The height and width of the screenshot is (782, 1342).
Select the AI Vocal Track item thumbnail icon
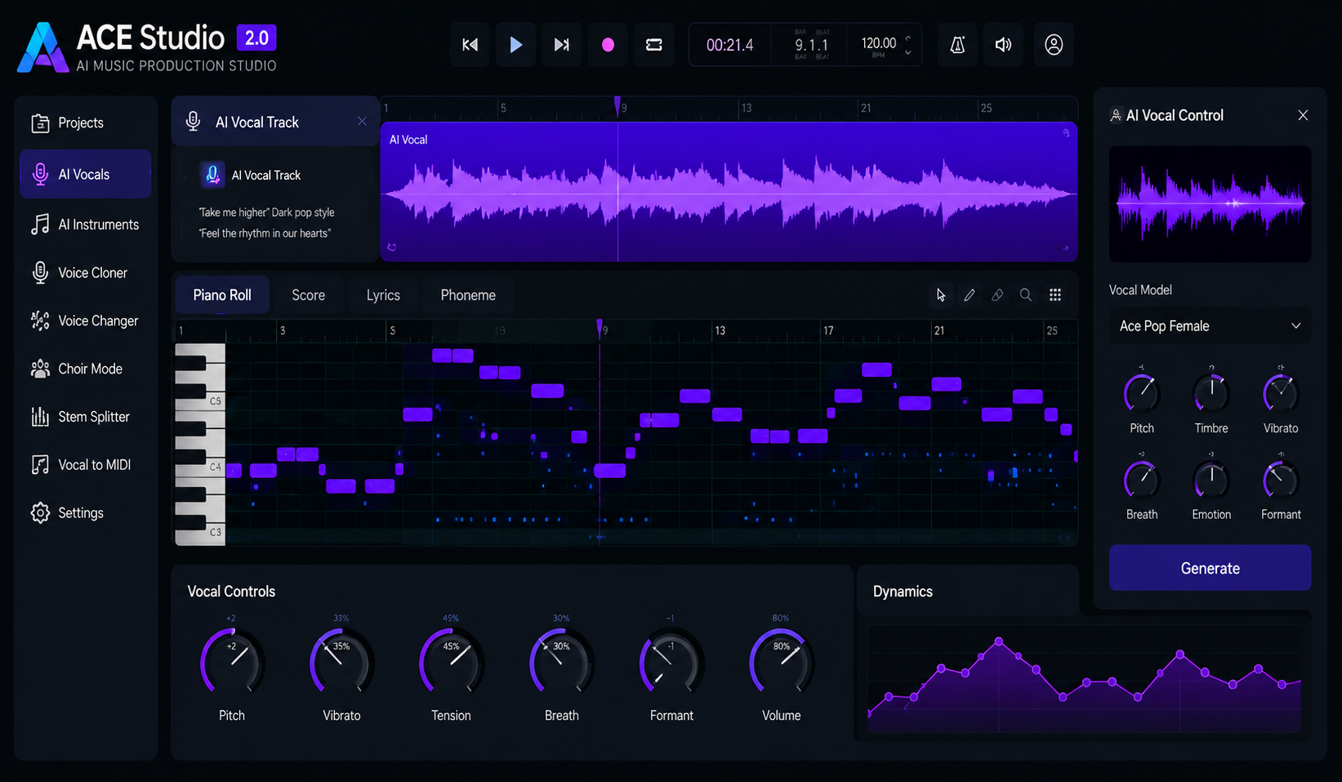tap(212, 175)
